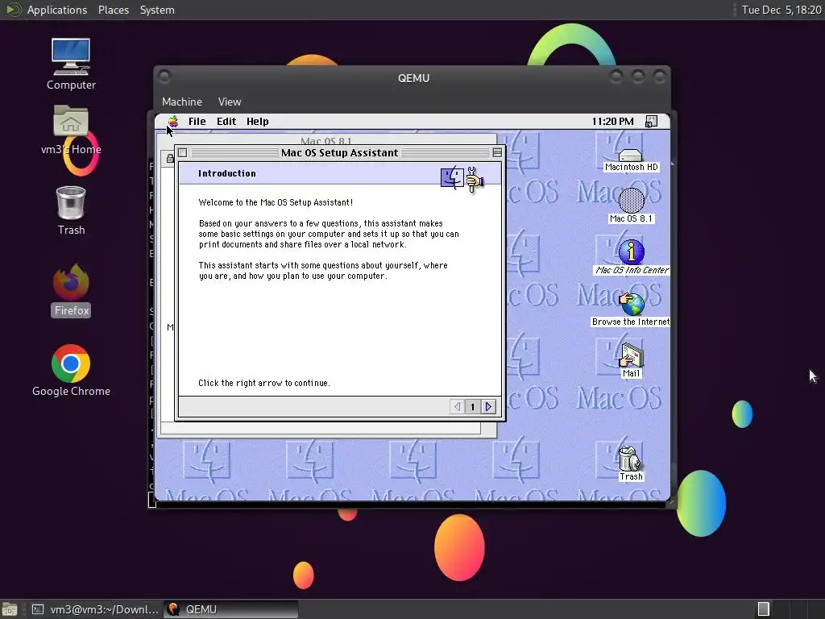
Task: Switch to the vm3@vm3 terminal taskbar item
Action: (x=94, y=609)
